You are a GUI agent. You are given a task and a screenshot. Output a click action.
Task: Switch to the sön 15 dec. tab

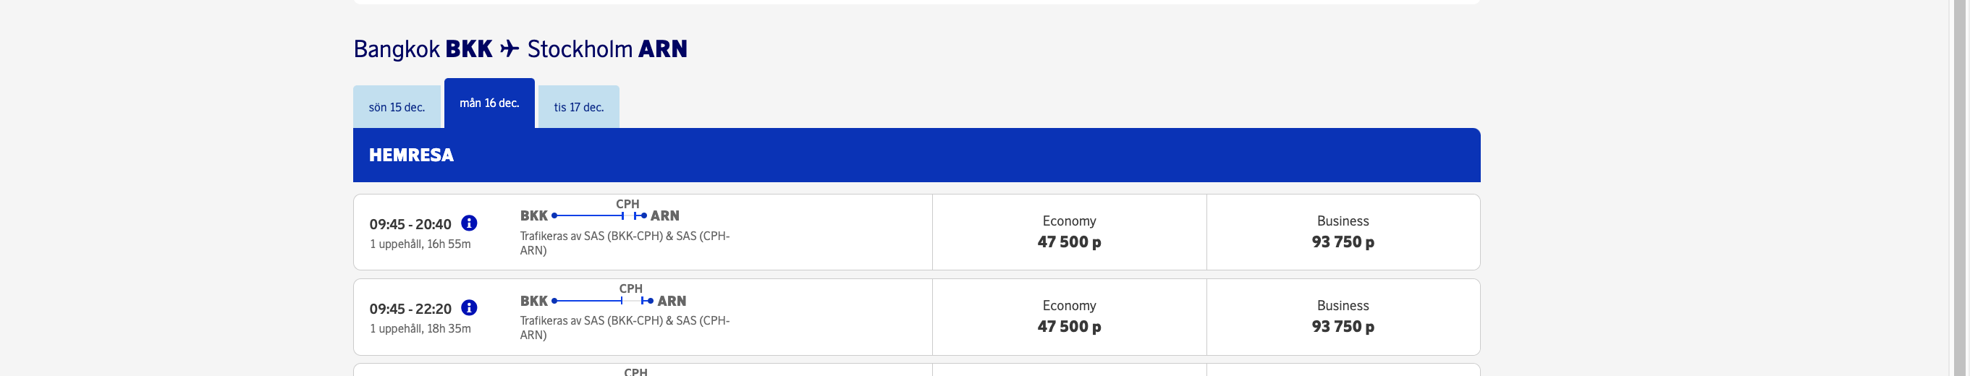(396, 107)
